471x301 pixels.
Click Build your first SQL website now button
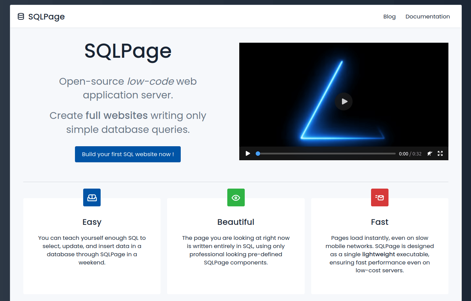(128, 154)
